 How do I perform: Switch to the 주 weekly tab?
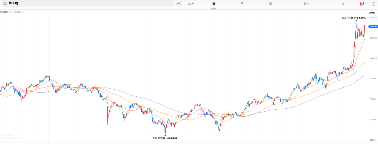242,4
